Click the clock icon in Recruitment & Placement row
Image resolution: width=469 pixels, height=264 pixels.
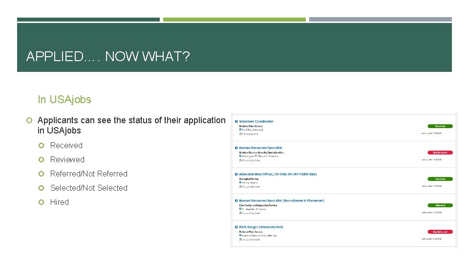point(240,213)
